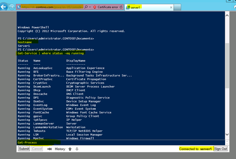Click the 'Connected to: server1' status text

(x=195, y=149)
